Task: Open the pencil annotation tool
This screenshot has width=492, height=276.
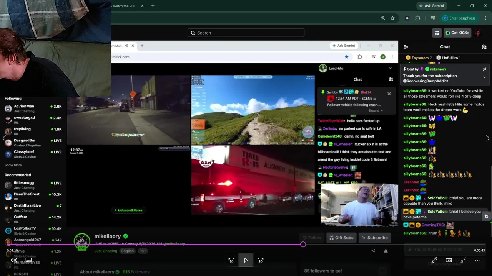Action: [x=434, y=260]
